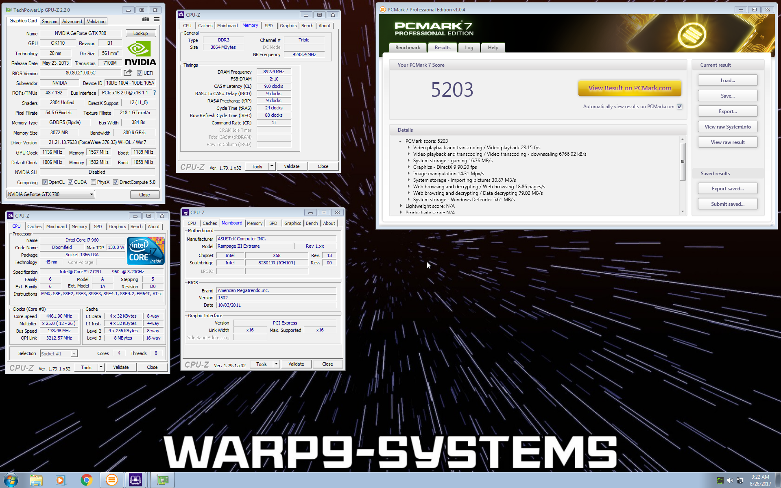Click View Result on PCMark.com button
This screenshot has height=488, width=781.
click(630, 88)
